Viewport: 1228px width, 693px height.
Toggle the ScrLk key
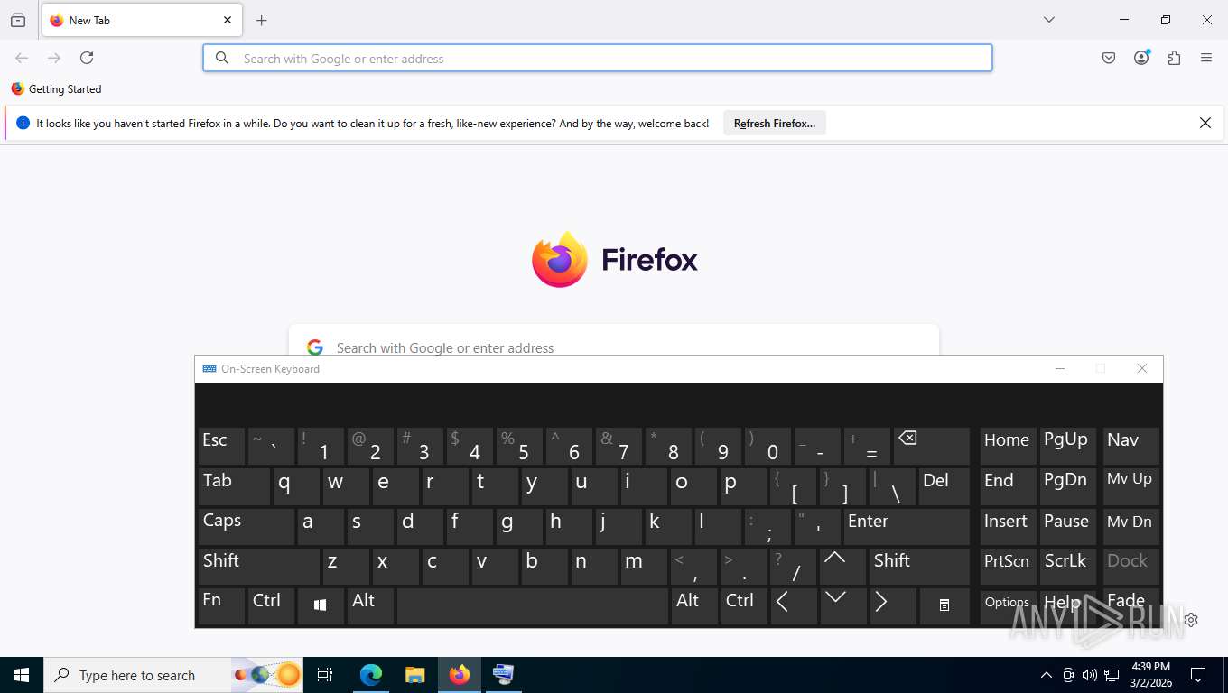pos(1067,567)
